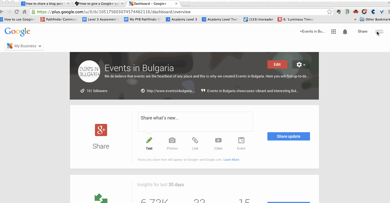
Task: Open the Pathfinder Community bookmark
Action: pos(59,19)
